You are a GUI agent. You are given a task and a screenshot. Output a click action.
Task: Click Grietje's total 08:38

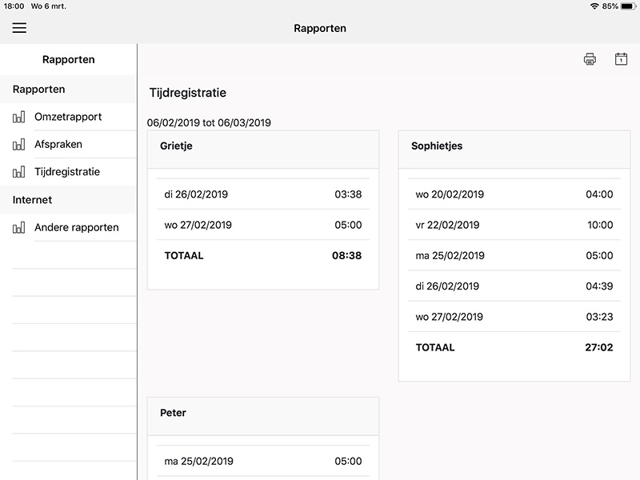tap(347, 255)
